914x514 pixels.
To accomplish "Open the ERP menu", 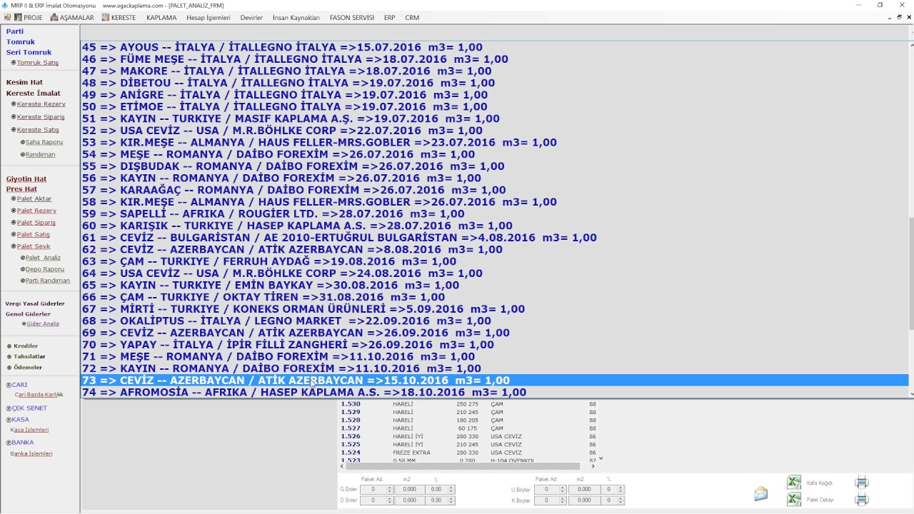I will 389,17.
